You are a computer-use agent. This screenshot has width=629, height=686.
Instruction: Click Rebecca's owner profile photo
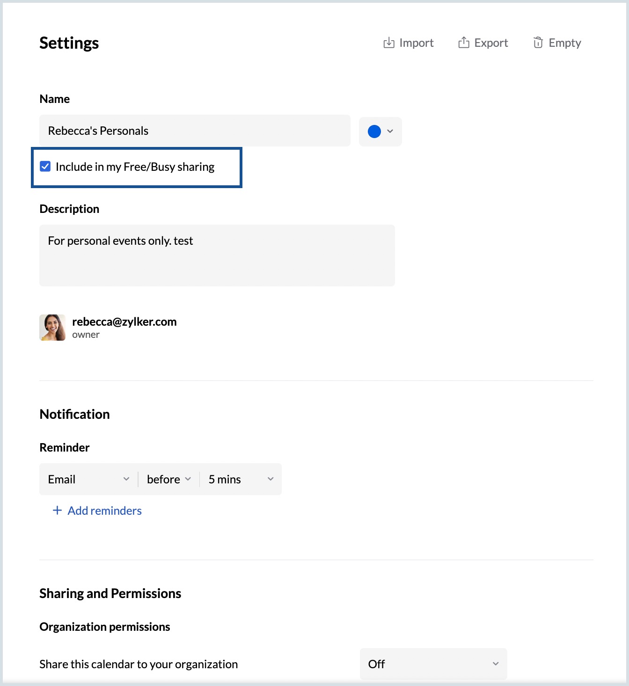click(52, 328)
